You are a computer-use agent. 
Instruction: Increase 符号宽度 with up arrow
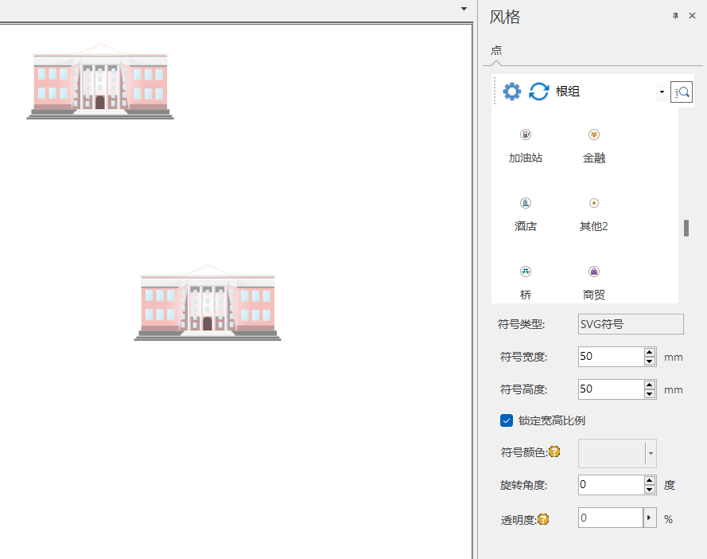(649, 352)
